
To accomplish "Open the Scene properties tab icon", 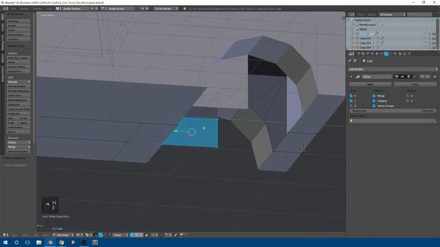I will 368,54.
